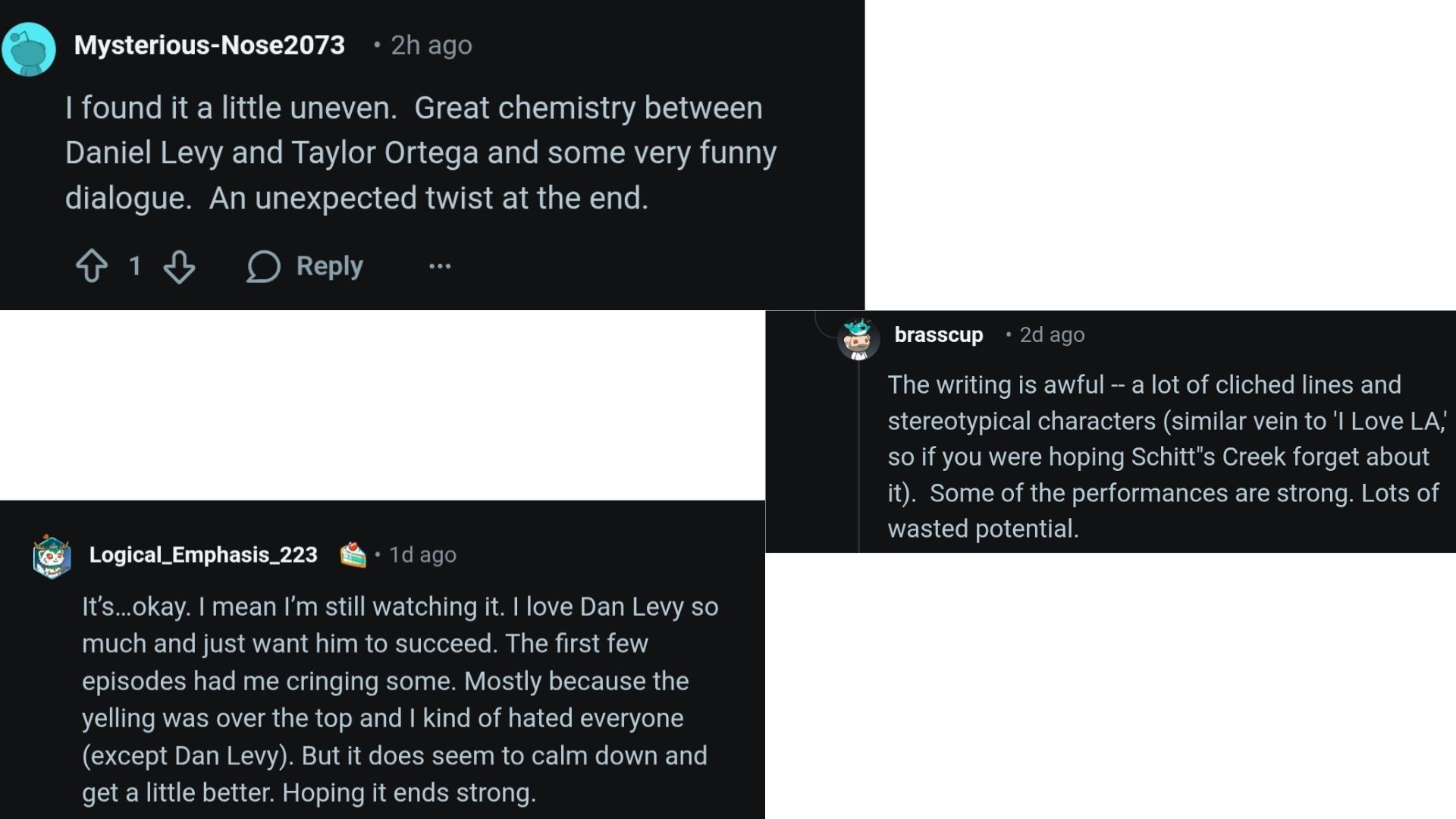1456x819 pixels.
Task: Collapse brasscup comment via thread line
Action: (858, 457)
